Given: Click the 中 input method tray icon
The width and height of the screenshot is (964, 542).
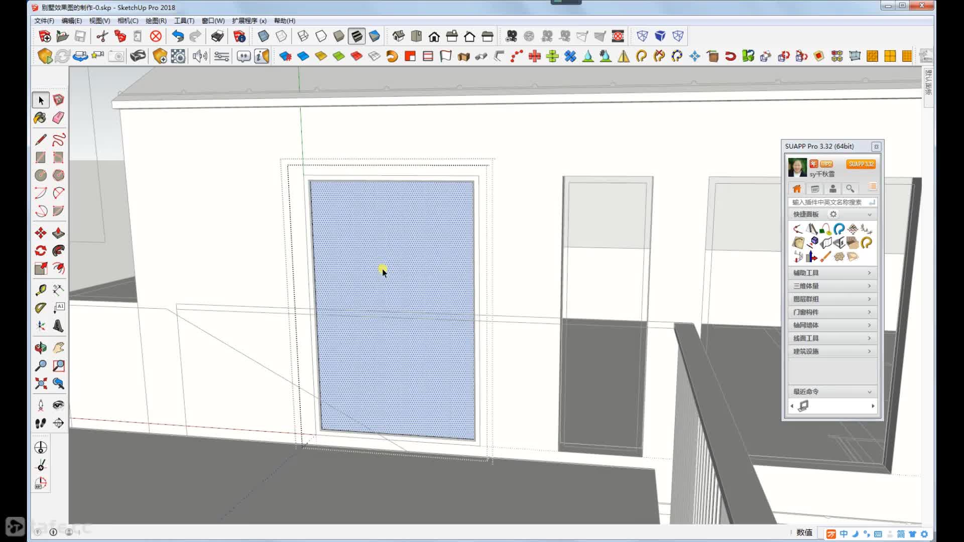Looking at the screenshot, I should point(843,534).
